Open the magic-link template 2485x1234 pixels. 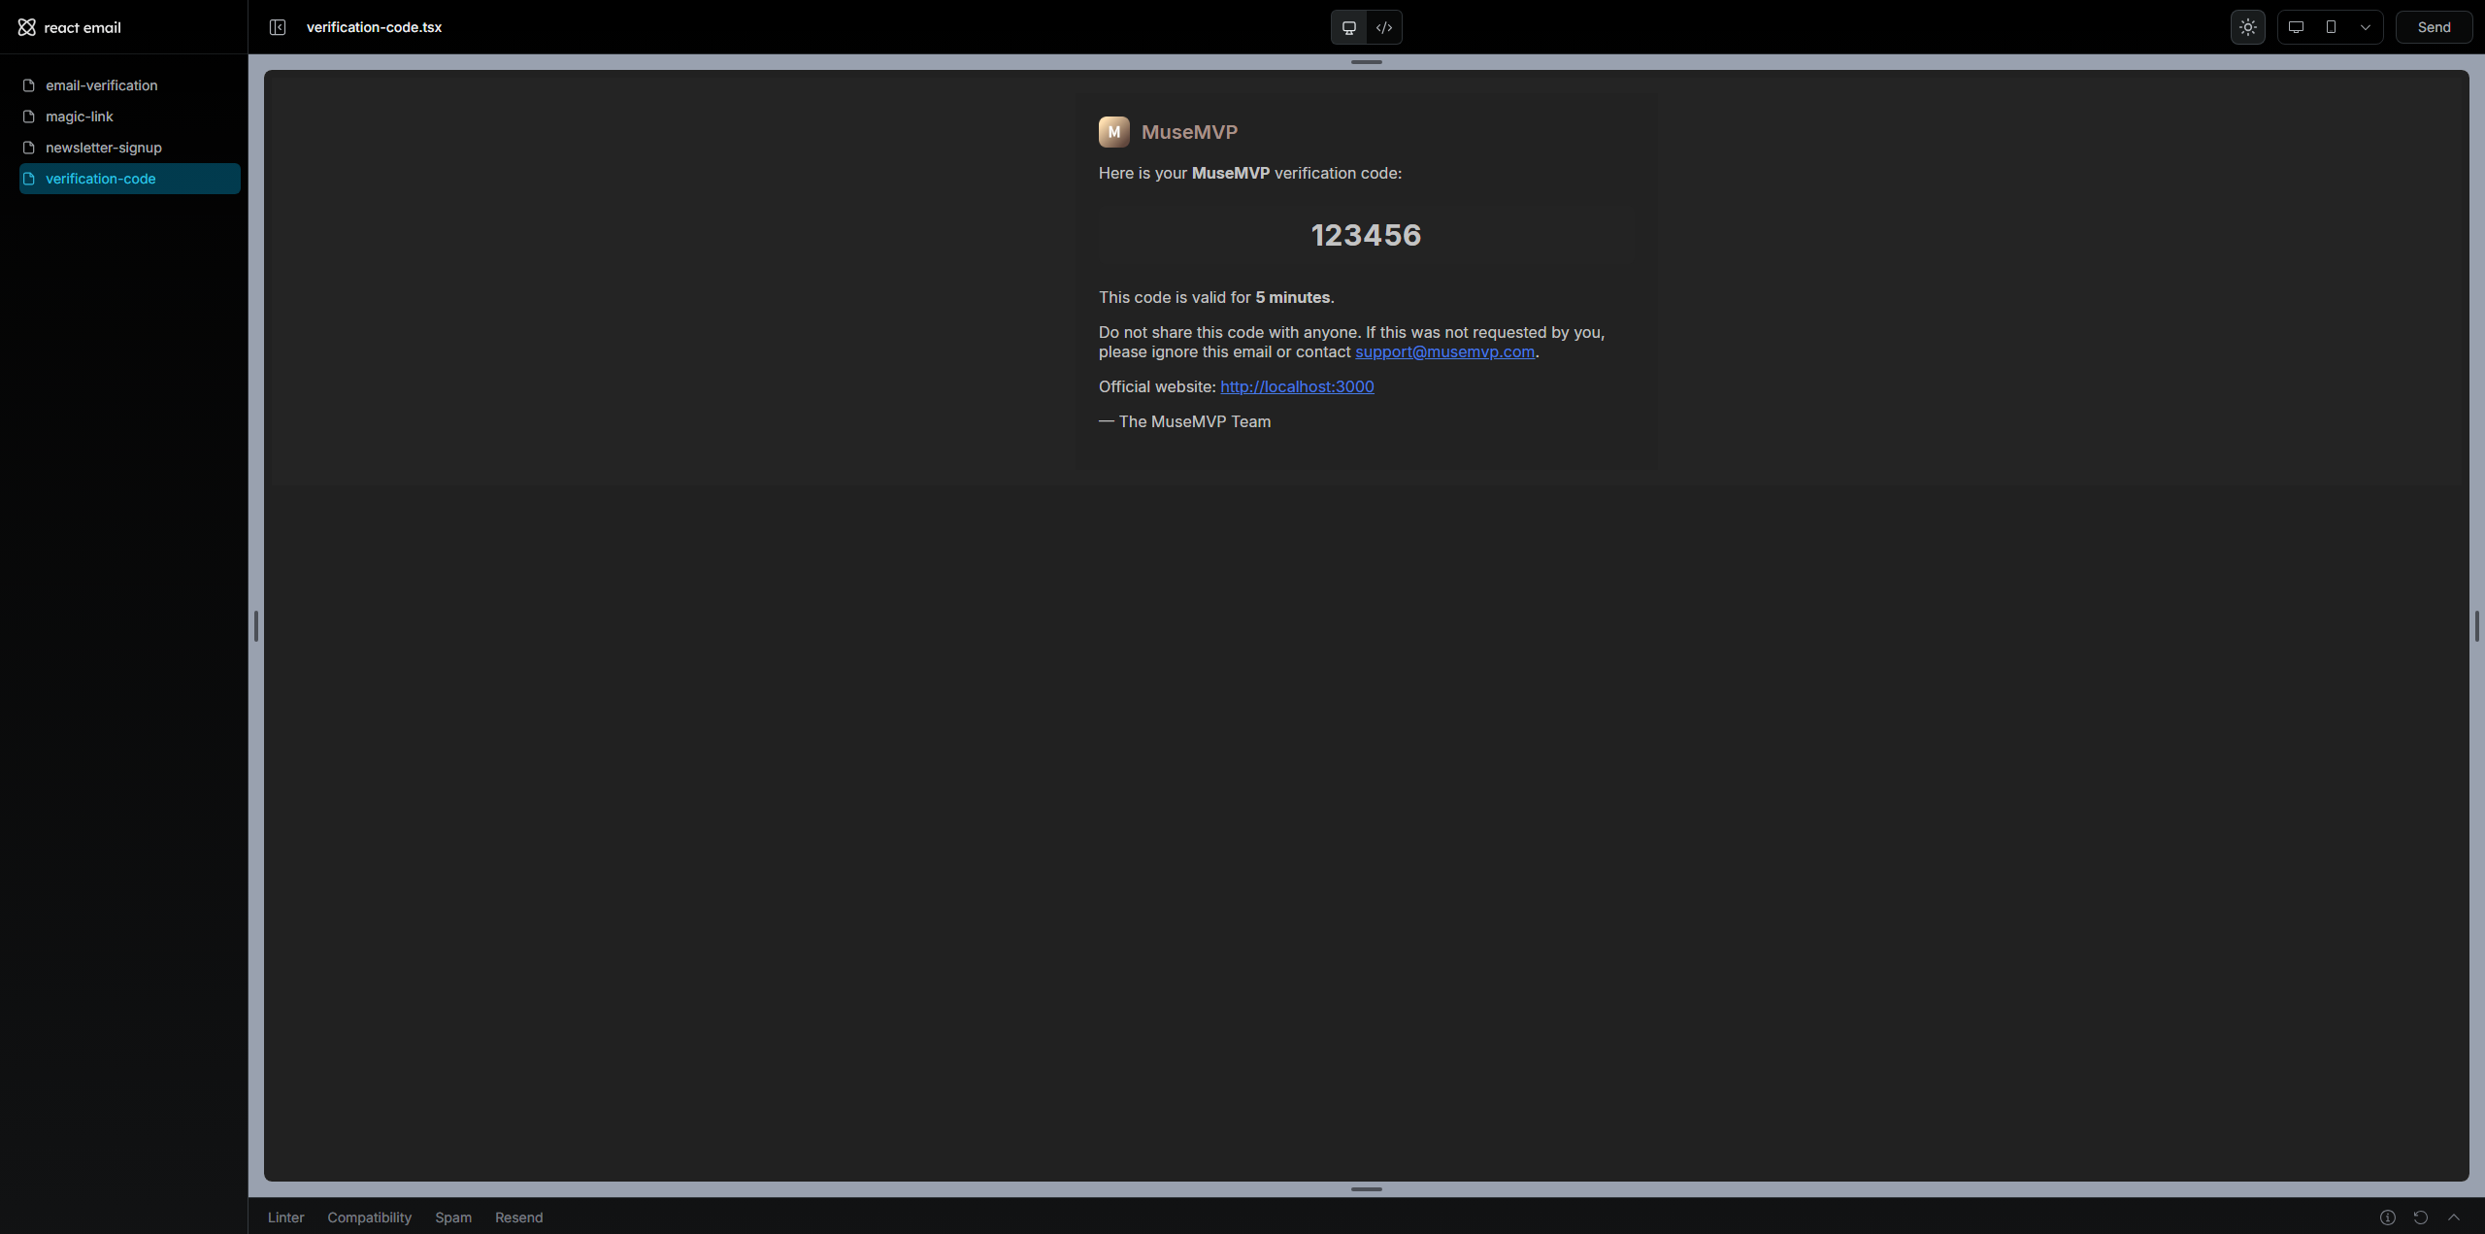coord(79,117)
